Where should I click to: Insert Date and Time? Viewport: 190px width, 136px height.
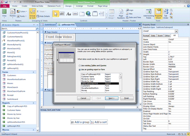[x=133, y=18]
